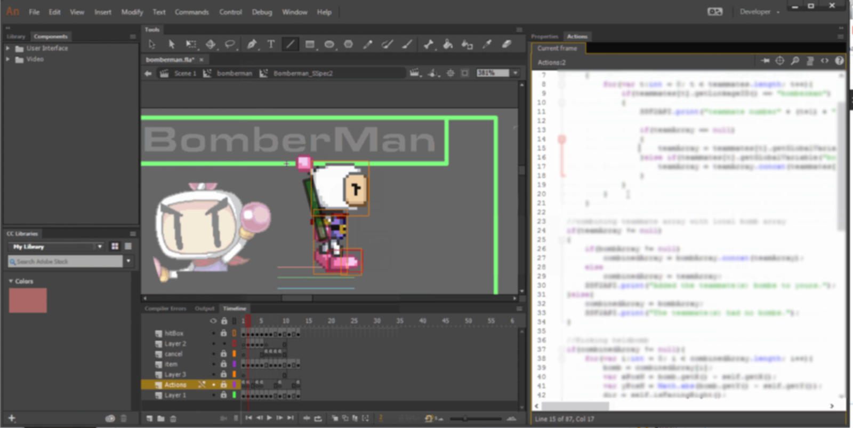Select the Eyedropper tool
This screenshot has height=428, width=853.
pos(487,44)
